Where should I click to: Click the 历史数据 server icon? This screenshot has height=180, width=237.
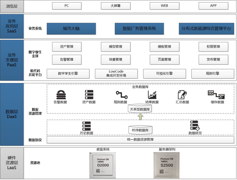click(87, 126)
